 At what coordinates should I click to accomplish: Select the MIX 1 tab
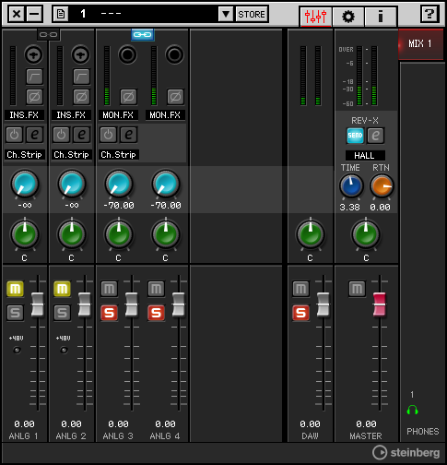pos(420,44)
